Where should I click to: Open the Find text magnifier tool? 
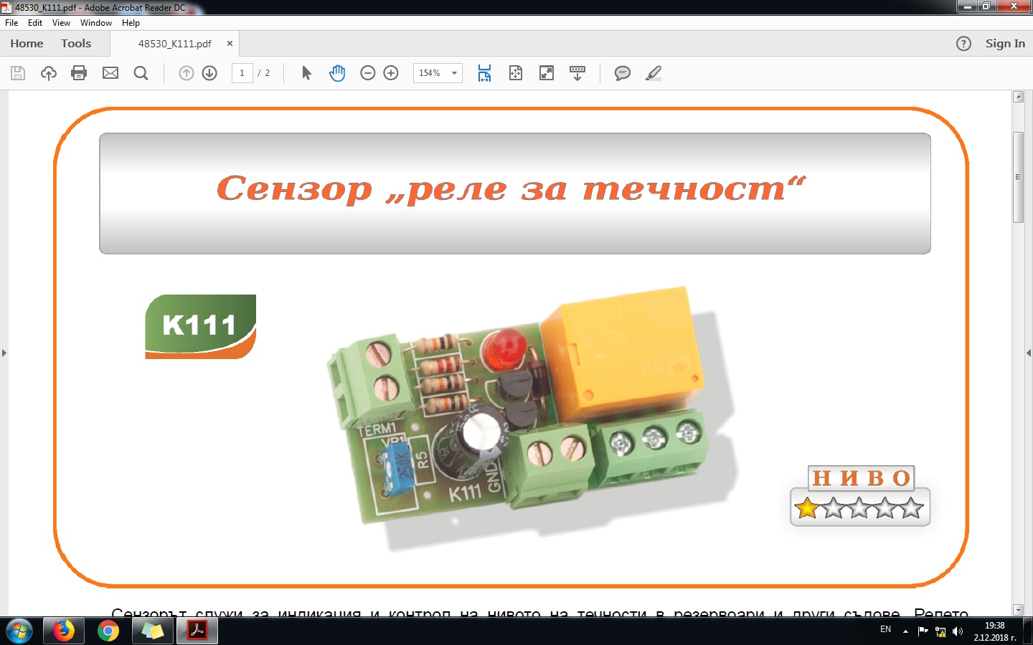[x=141, y=73]
